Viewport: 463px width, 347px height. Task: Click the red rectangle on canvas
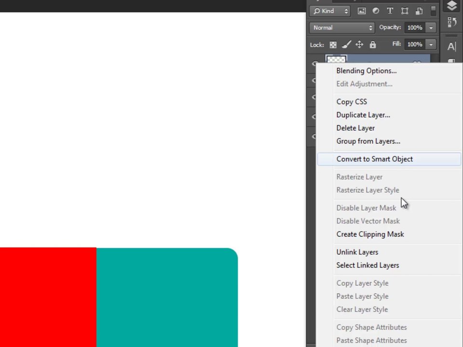click(48, 297)
